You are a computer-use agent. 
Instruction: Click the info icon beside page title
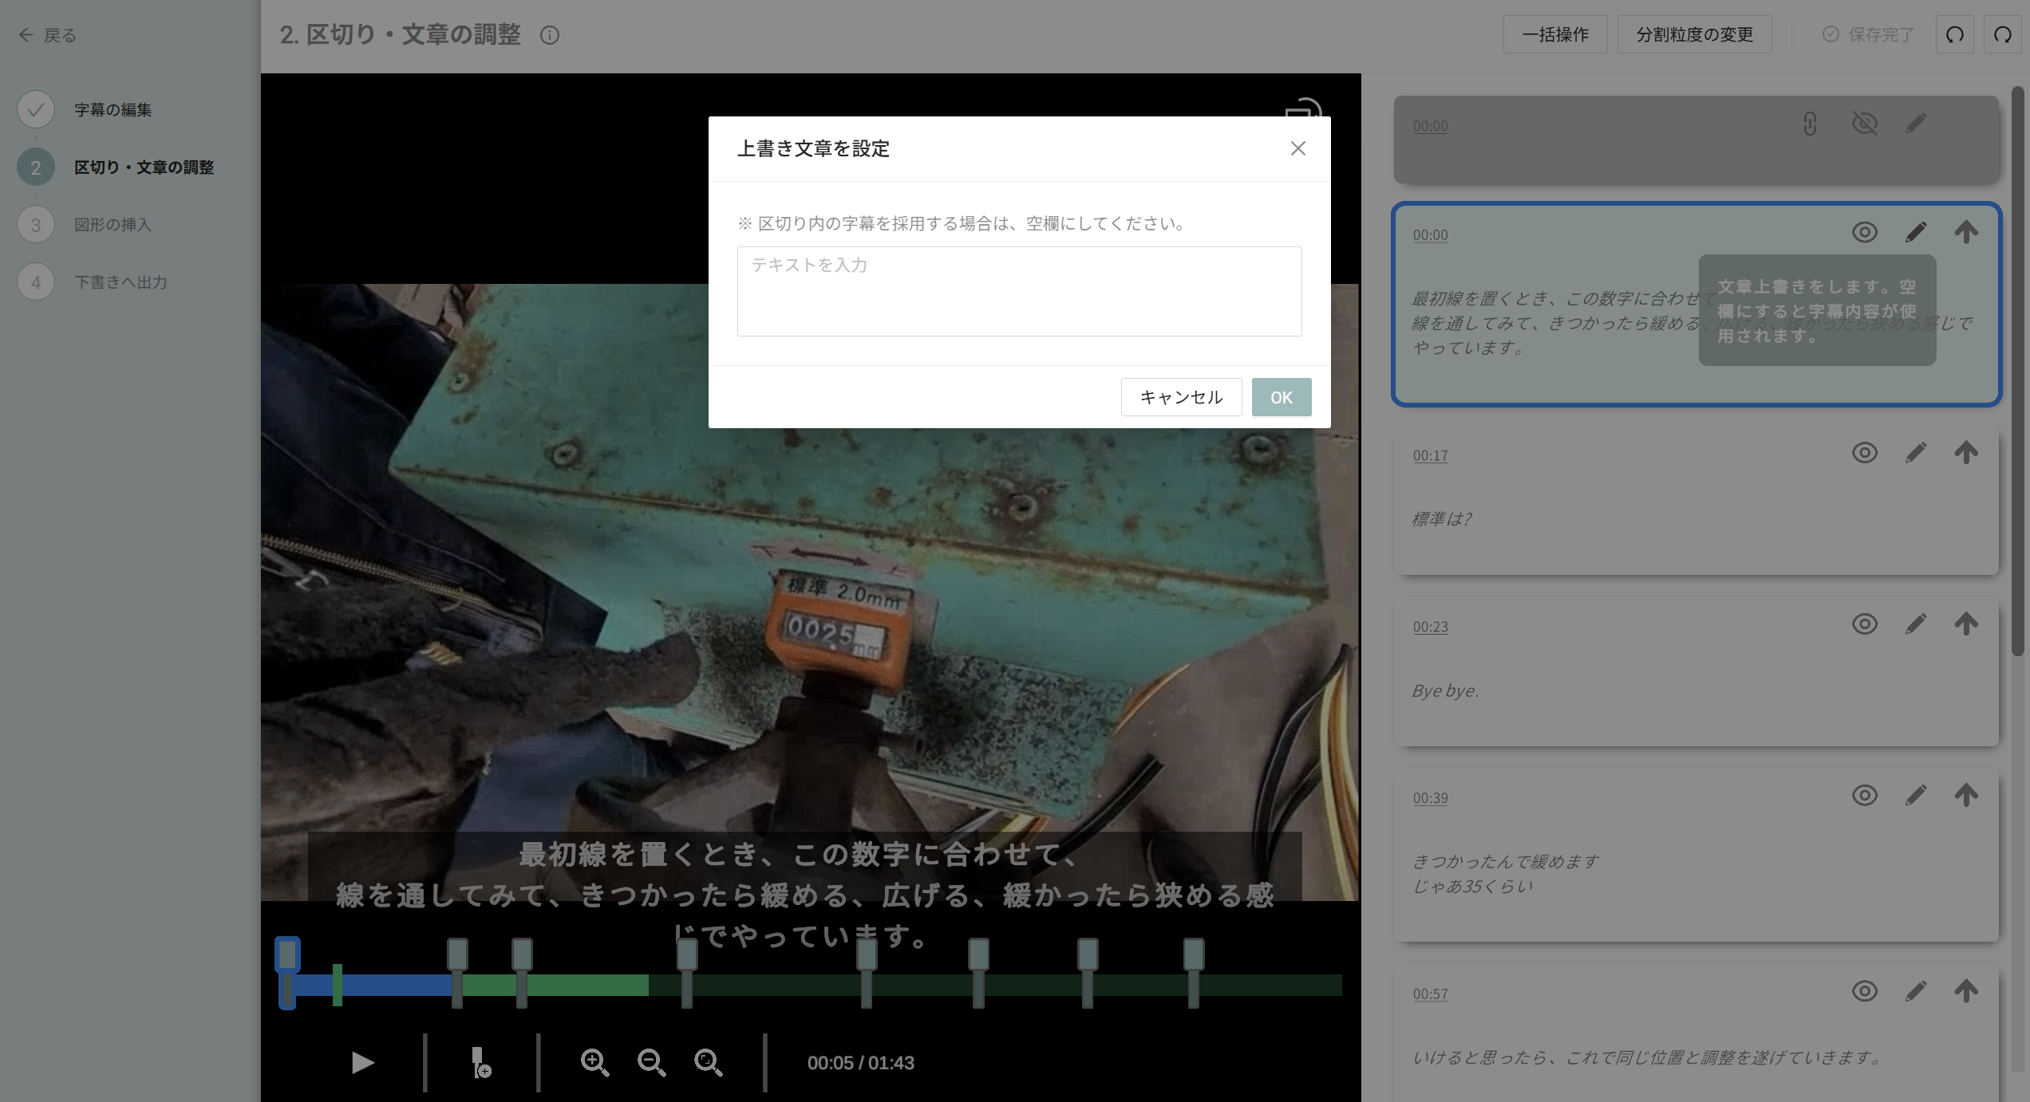(550, 35)
